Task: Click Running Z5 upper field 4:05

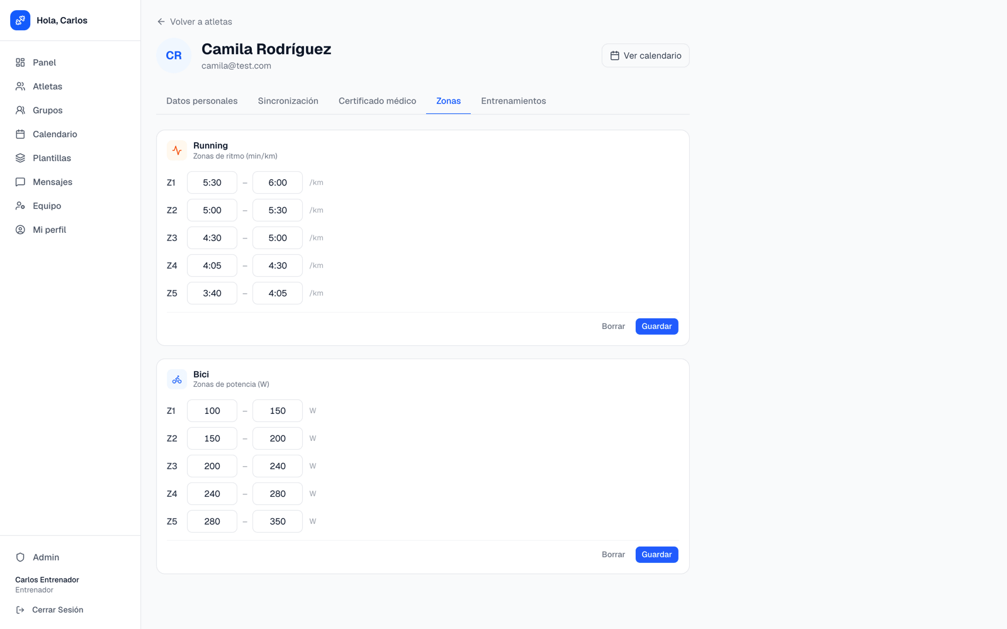Action: [x=278, y=293]
